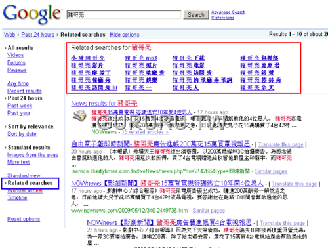Click the Search button
Viewport: 328px width, 248px height.
196,15
